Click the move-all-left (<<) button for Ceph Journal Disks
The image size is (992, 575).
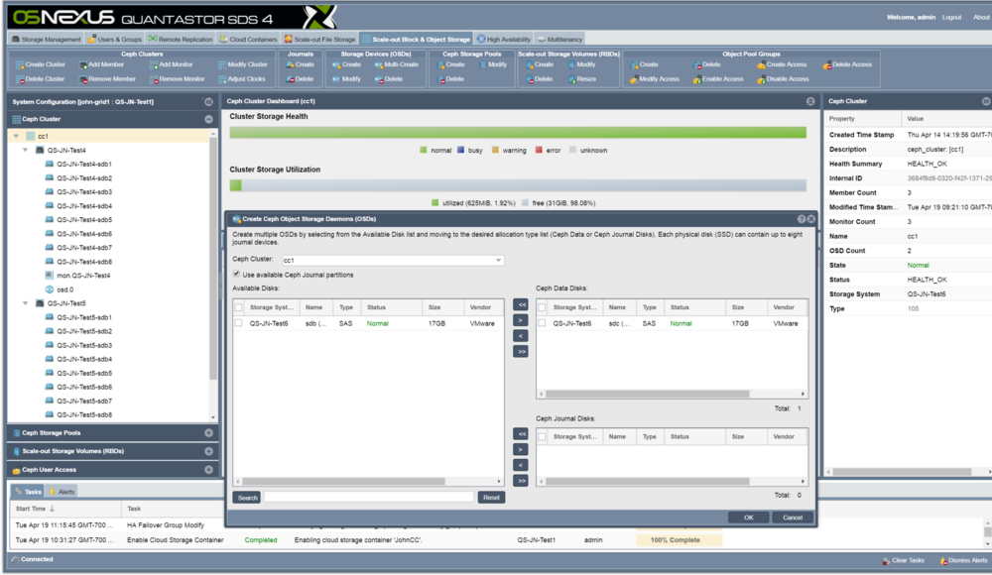(x=520, y=434)
